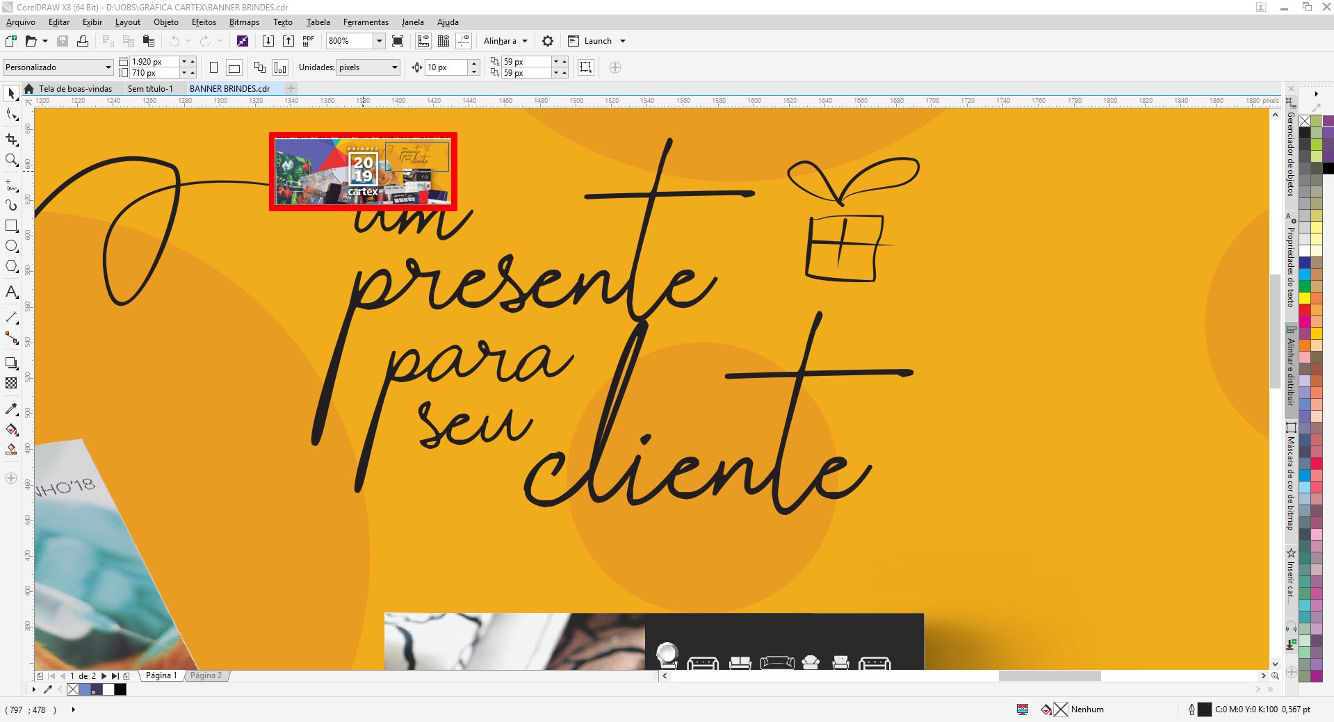
Task: Switch to Página 2 page tab
Action: coord(206,675)
